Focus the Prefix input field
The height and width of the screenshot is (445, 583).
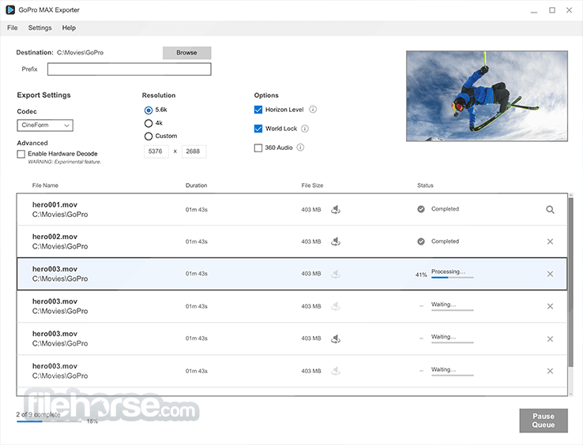(x=129, y=69)
